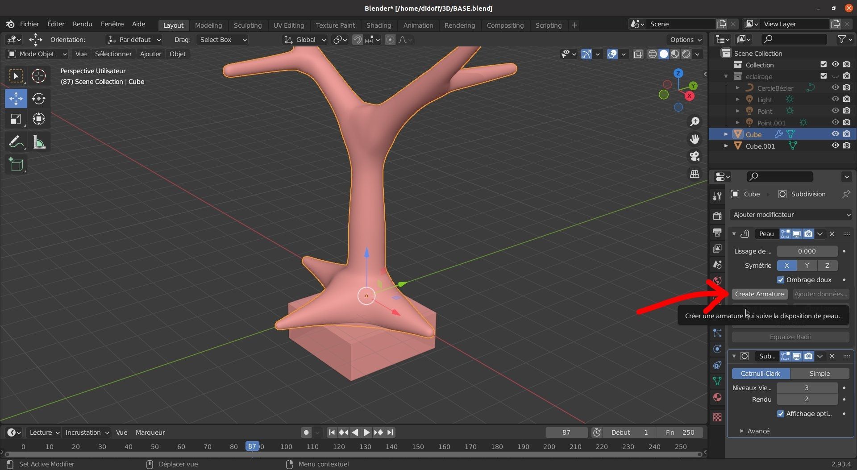The height and width of the screenshot is (470, 857).
Task: Open Rendu menu
Action: point(82,24)
